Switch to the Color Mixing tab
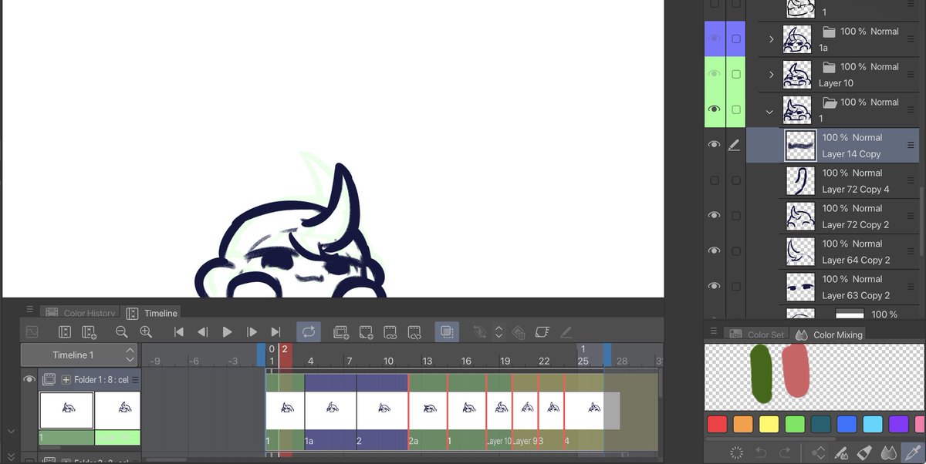This screenshot has width=926, height=464. (x=829, y=335)
